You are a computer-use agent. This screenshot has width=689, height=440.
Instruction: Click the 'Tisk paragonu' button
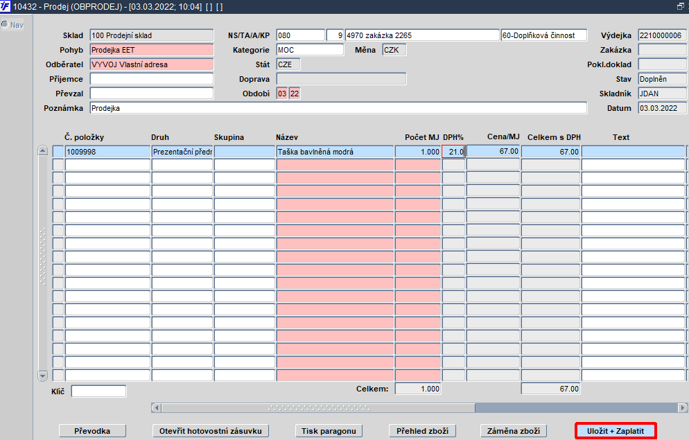pyautogui.click(x=329, y=431)
